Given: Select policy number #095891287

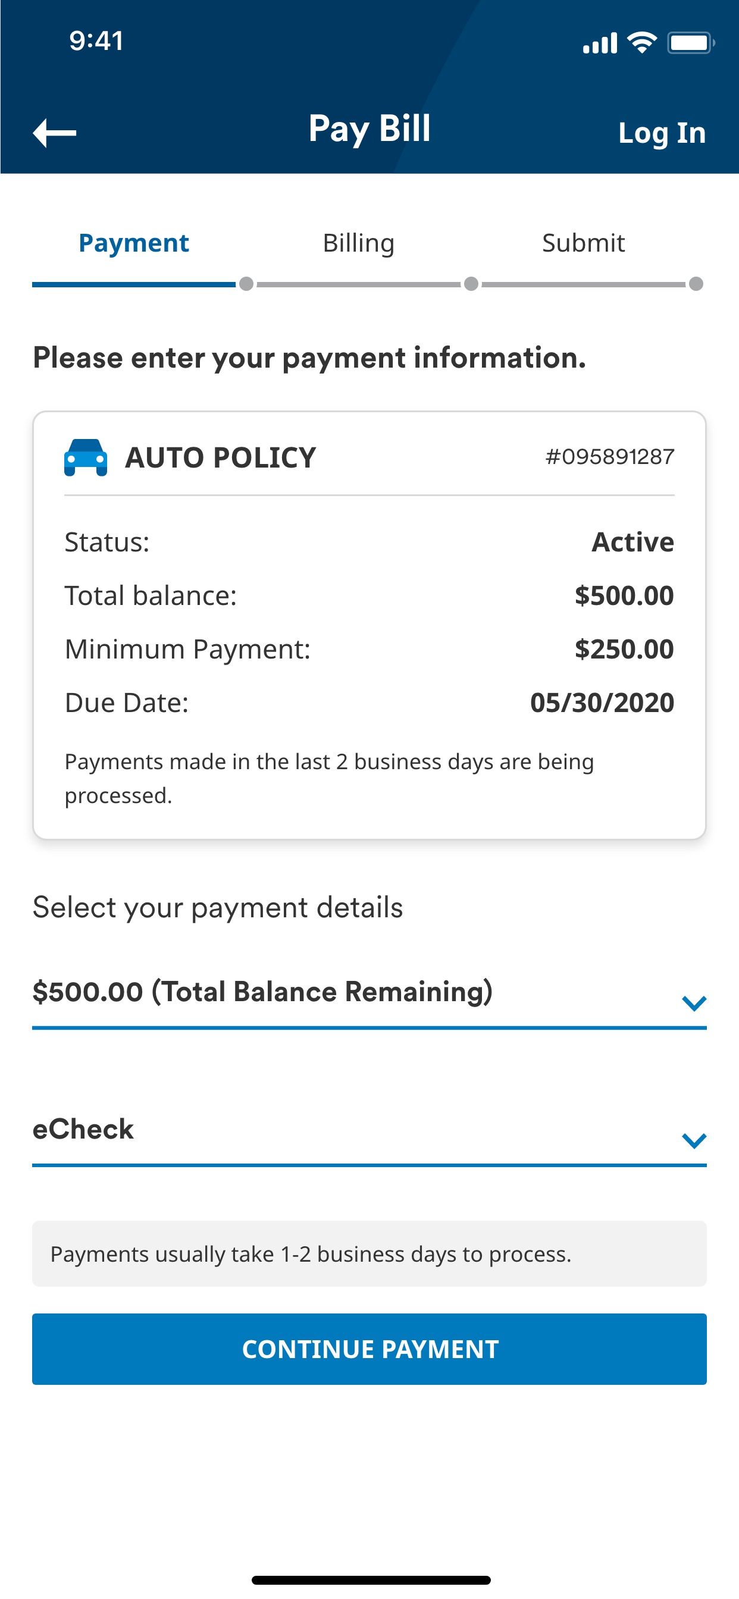Looking at the screenshot, I should (610, 457).
